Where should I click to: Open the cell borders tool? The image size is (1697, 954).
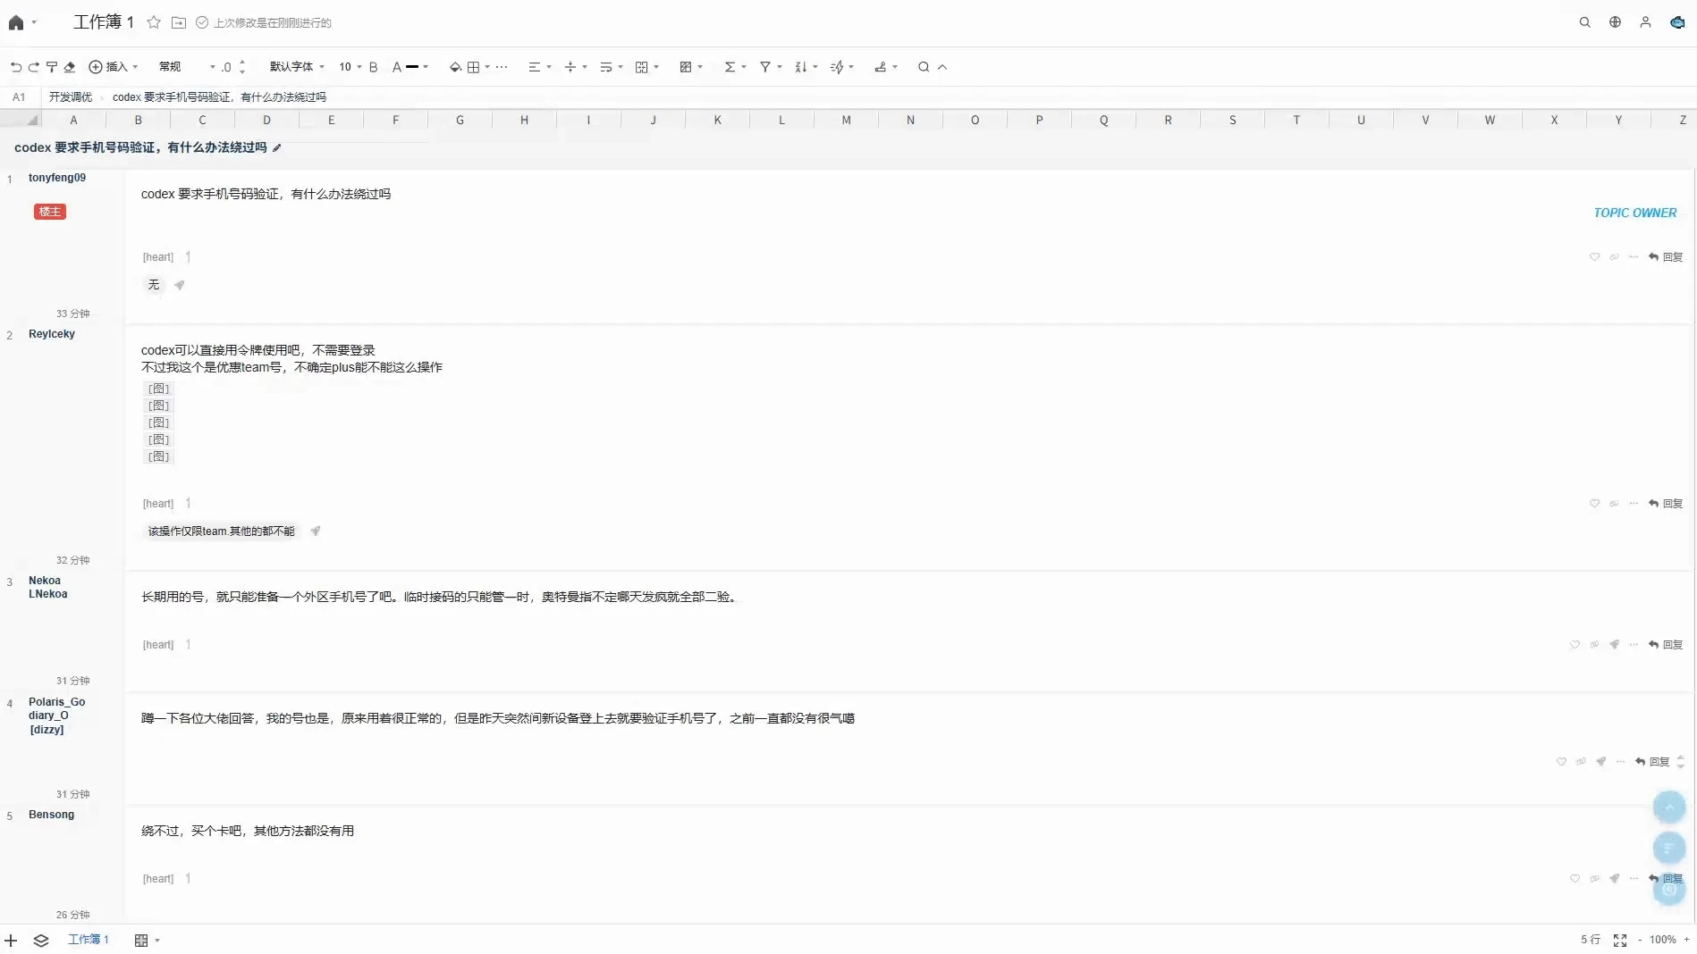pyautogui.click(x=474, y=67)
